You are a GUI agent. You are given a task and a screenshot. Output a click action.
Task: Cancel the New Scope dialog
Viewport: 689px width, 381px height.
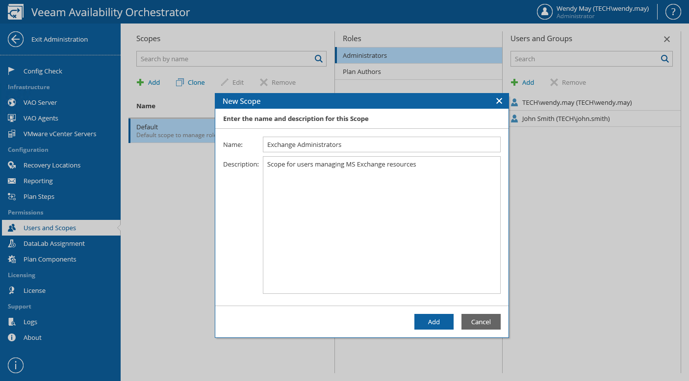(x=481, y=322)
